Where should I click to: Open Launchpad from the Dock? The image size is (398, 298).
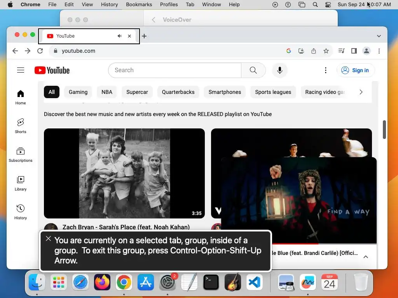point(59,282)
